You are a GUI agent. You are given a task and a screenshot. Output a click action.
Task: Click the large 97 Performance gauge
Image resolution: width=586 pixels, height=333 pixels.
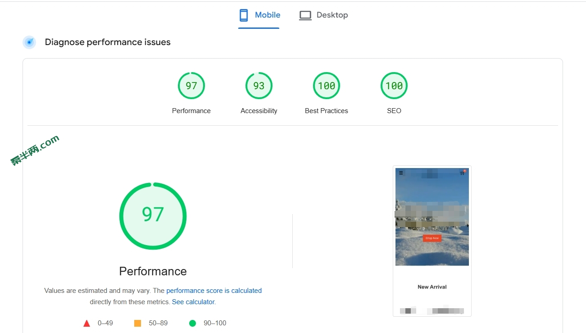point(153,216)
